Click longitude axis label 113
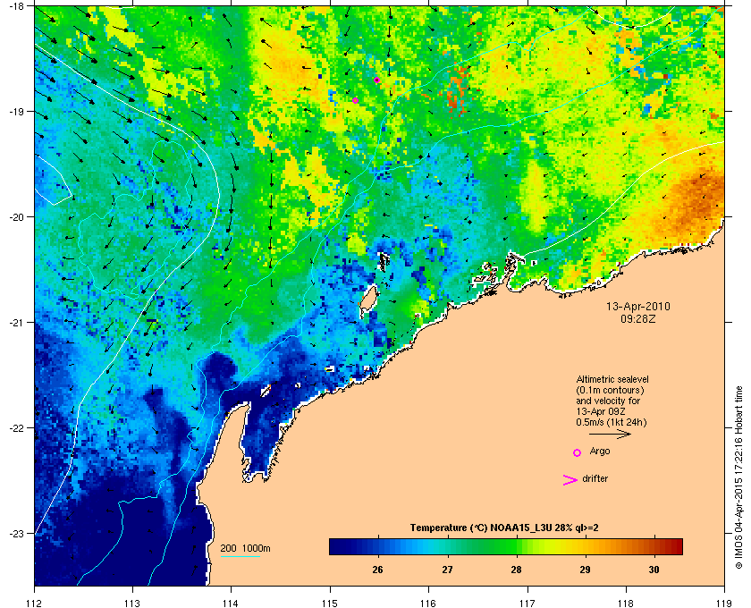751x608 pixels. tap(132, 604)
